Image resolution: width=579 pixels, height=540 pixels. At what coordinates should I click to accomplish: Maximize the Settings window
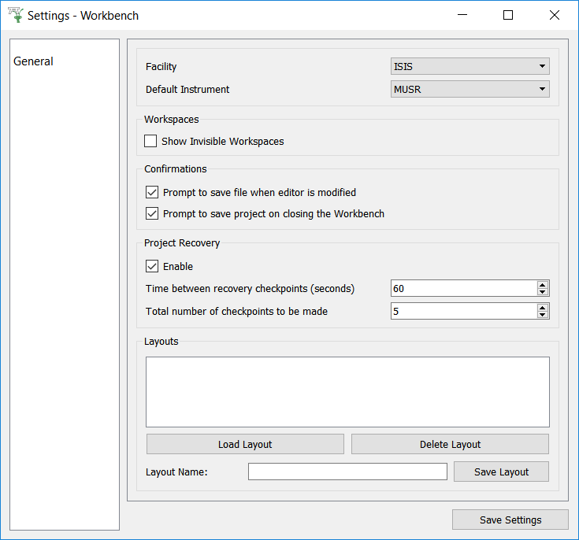[x=508, y=15]
